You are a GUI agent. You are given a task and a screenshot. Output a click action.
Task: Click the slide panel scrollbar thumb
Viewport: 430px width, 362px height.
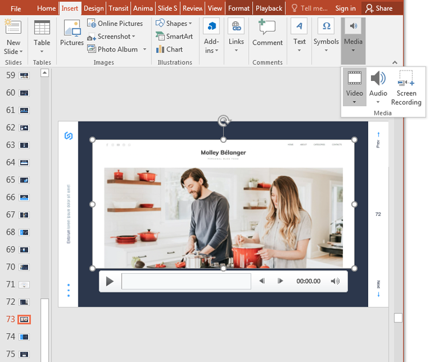45,330
